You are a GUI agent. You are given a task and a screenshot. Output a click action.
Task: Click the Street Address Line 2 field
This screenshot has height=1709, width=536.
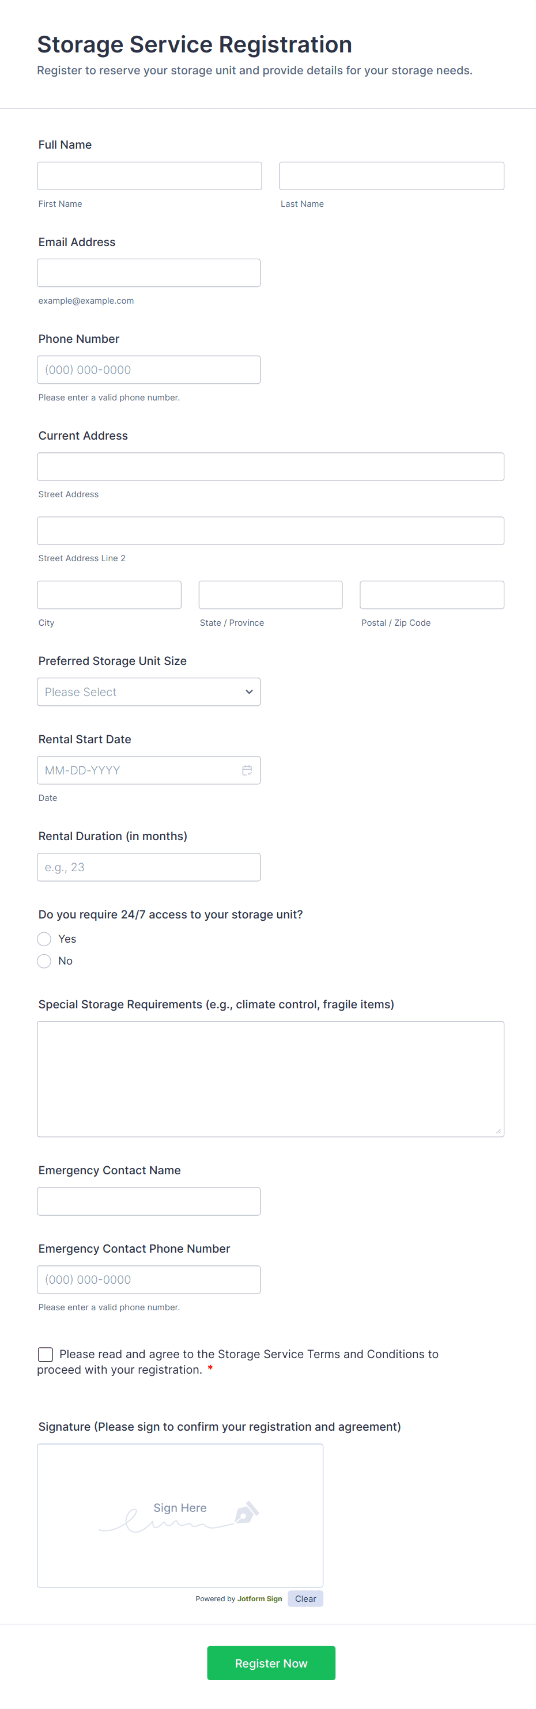coord(270,531)
